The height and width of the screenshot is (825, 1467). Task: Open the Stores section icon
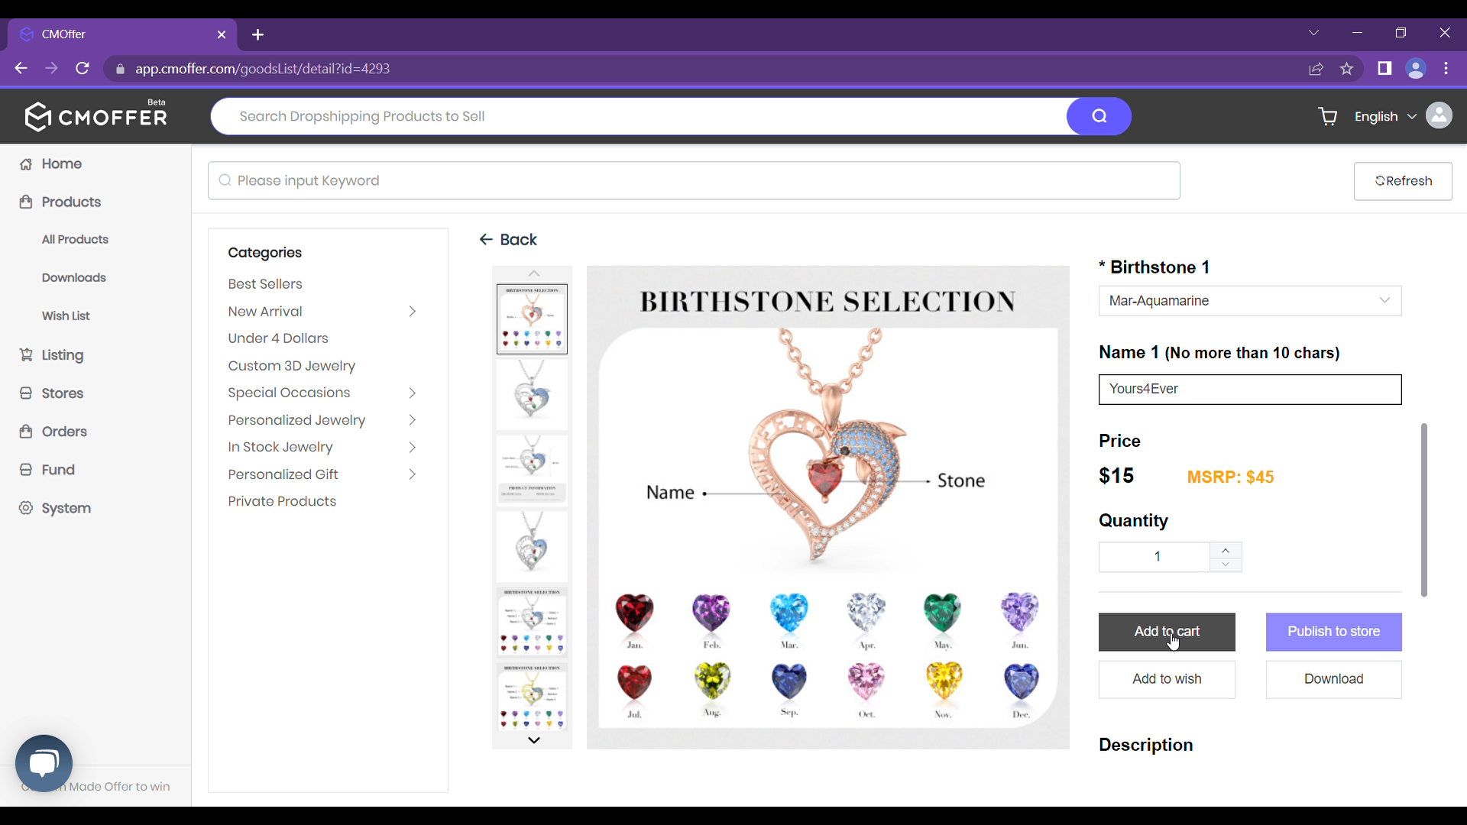tap(25, 392)
